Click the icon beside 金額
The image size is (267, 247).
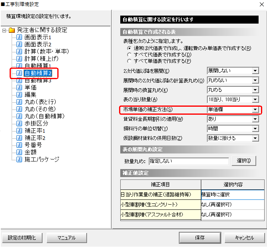19,152
